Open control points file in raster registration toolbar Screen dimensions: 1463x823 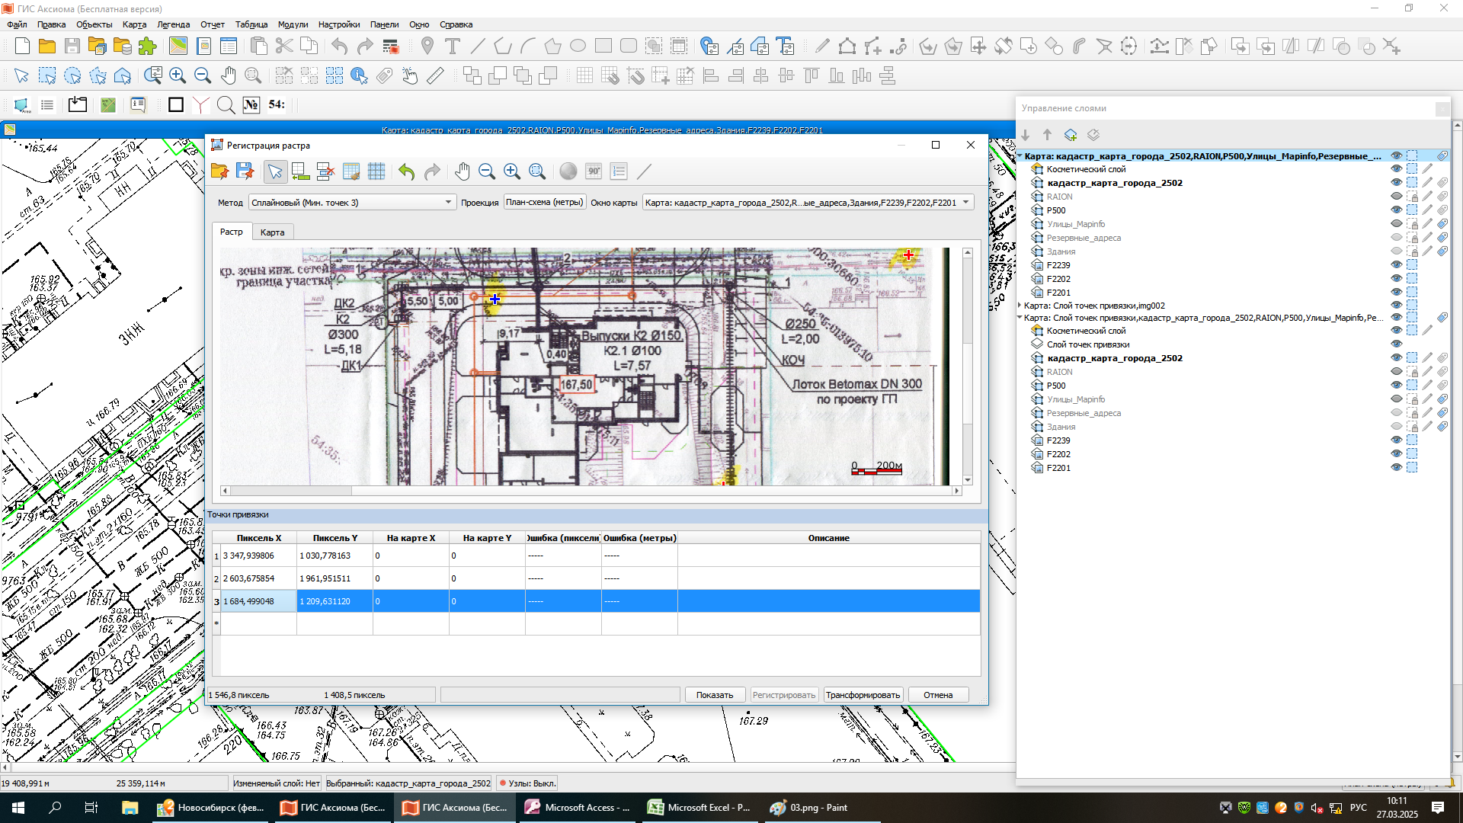click(219, 171)
